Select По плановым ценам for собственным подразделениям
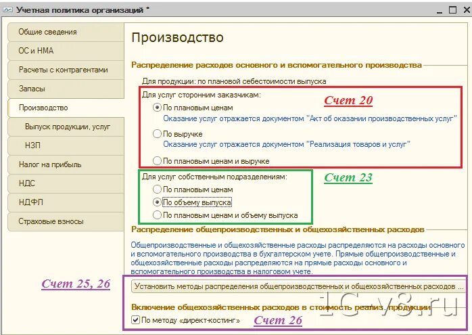The width and height of the screenshot is (472, 335). point(157,189)
